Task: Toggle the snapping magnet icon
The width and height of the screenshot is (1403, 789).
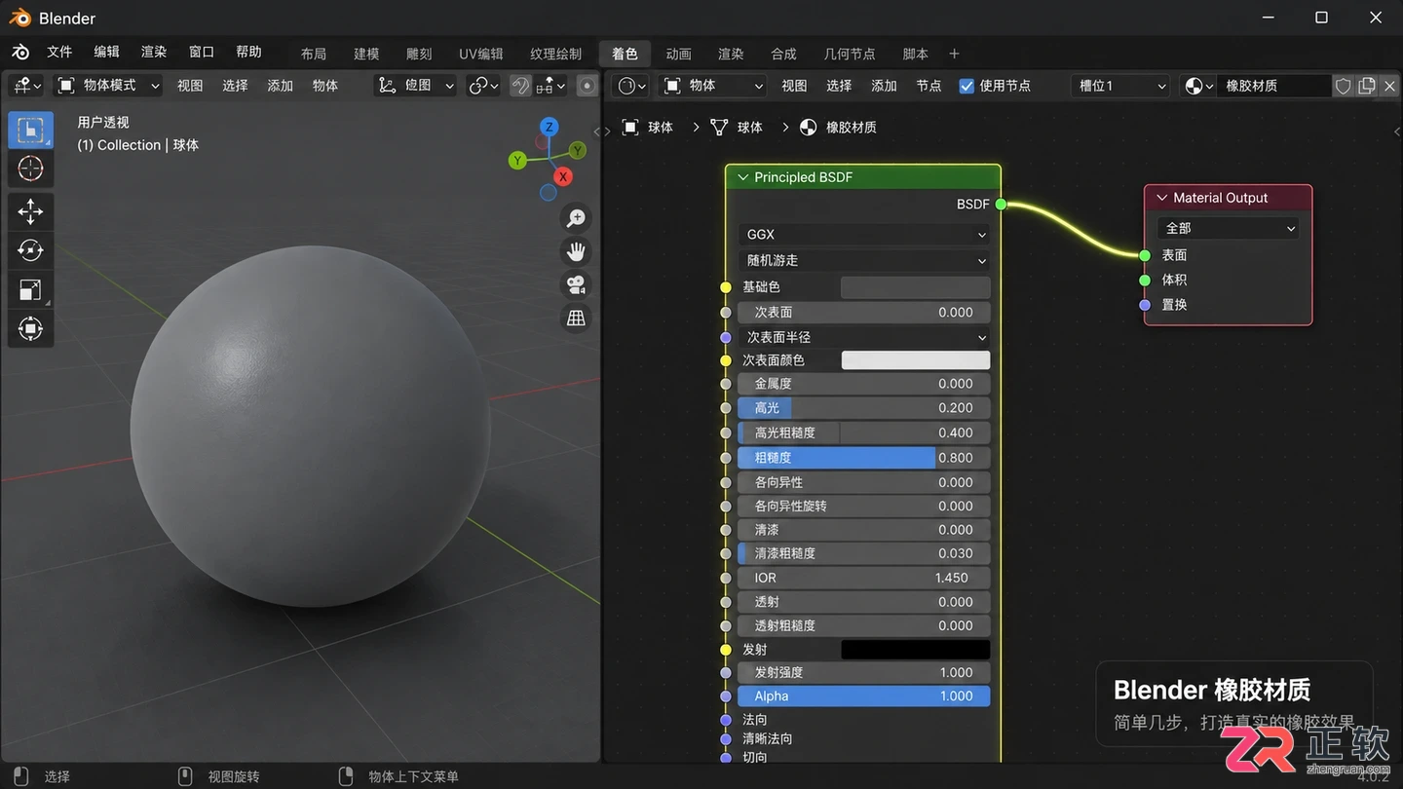Action: (x=521, y=86)
